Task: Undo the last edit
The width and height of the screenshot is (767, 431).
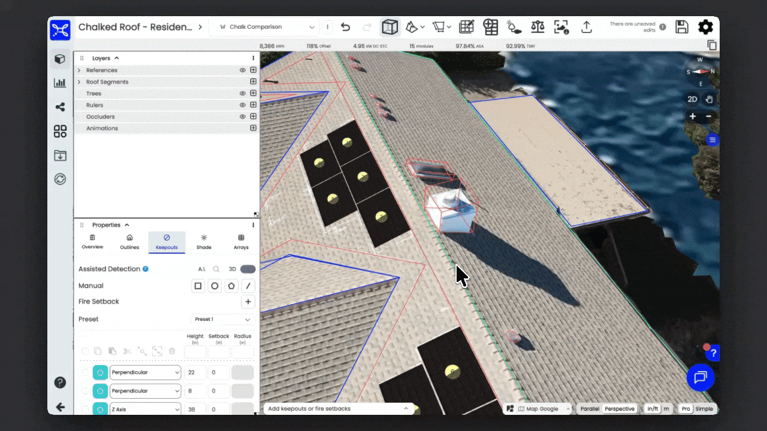Action: pyautogui.click(x=345, y=27)
